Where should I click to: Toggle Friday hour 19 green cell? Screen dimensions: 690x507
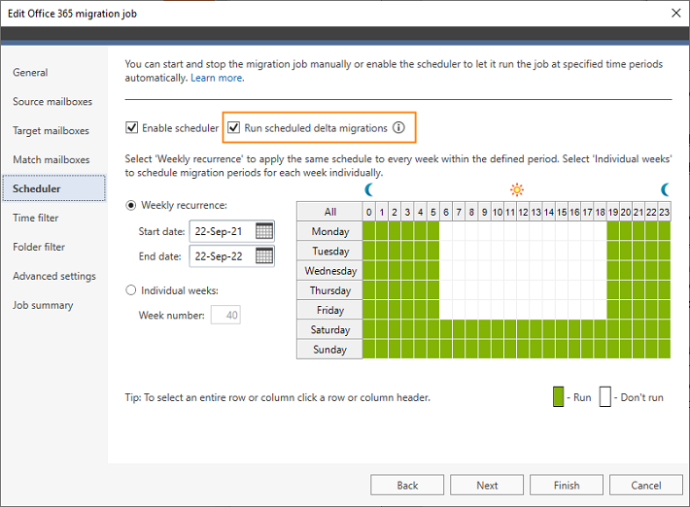coord(612,310)
